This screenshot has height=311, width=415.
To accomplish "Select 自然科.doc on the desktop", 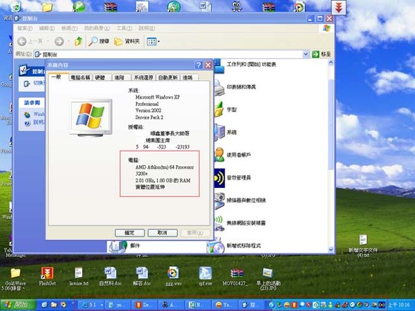I will (111, 276).
